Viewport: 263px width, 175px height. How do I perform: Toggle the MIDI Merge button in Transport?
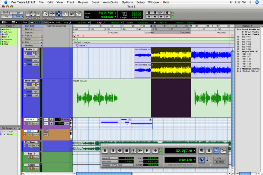pyautogui.click(x=223, y=150)
